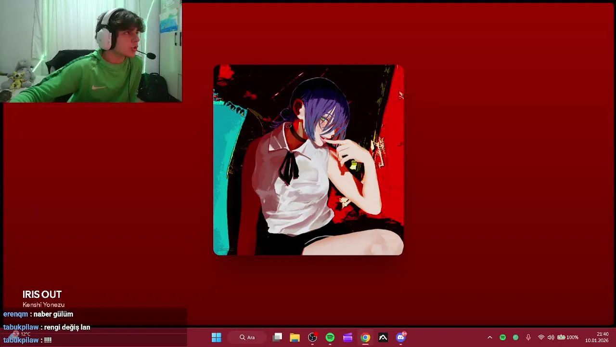Click the IRIS OUT album cover art
The width and height of the screenshot is (616, 347).
coord(308,160)
